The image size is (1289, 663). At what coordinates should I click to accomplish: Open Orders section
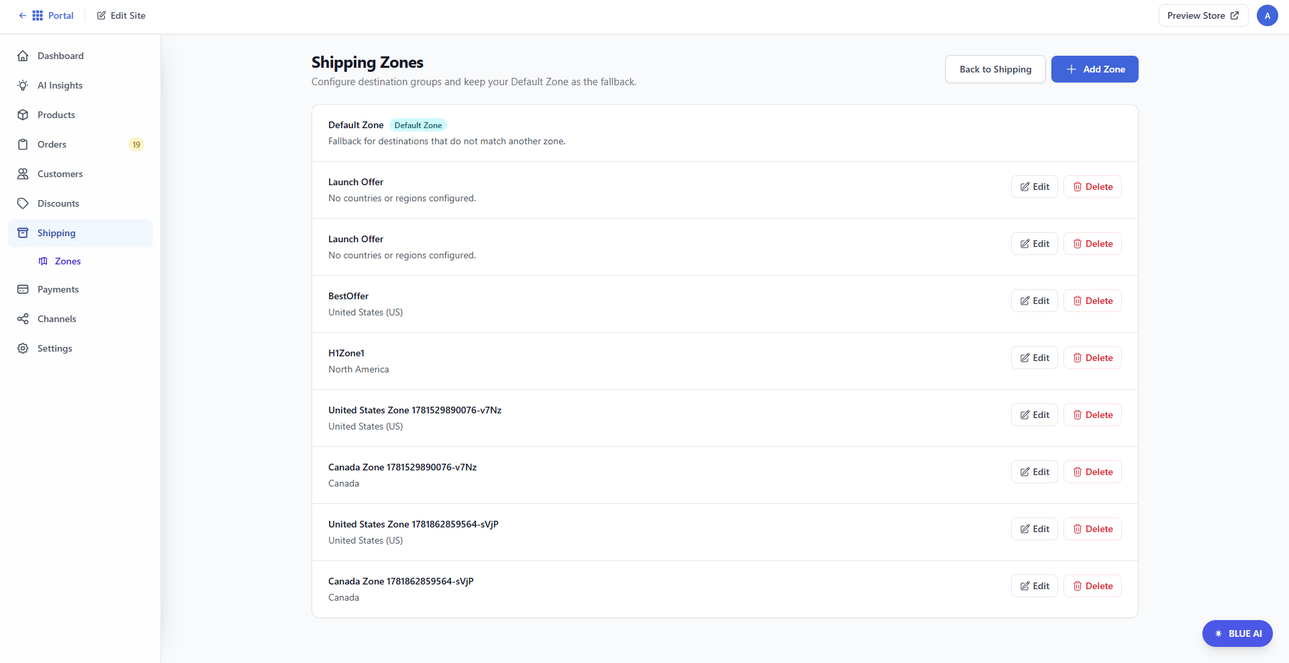coord(81,144)
